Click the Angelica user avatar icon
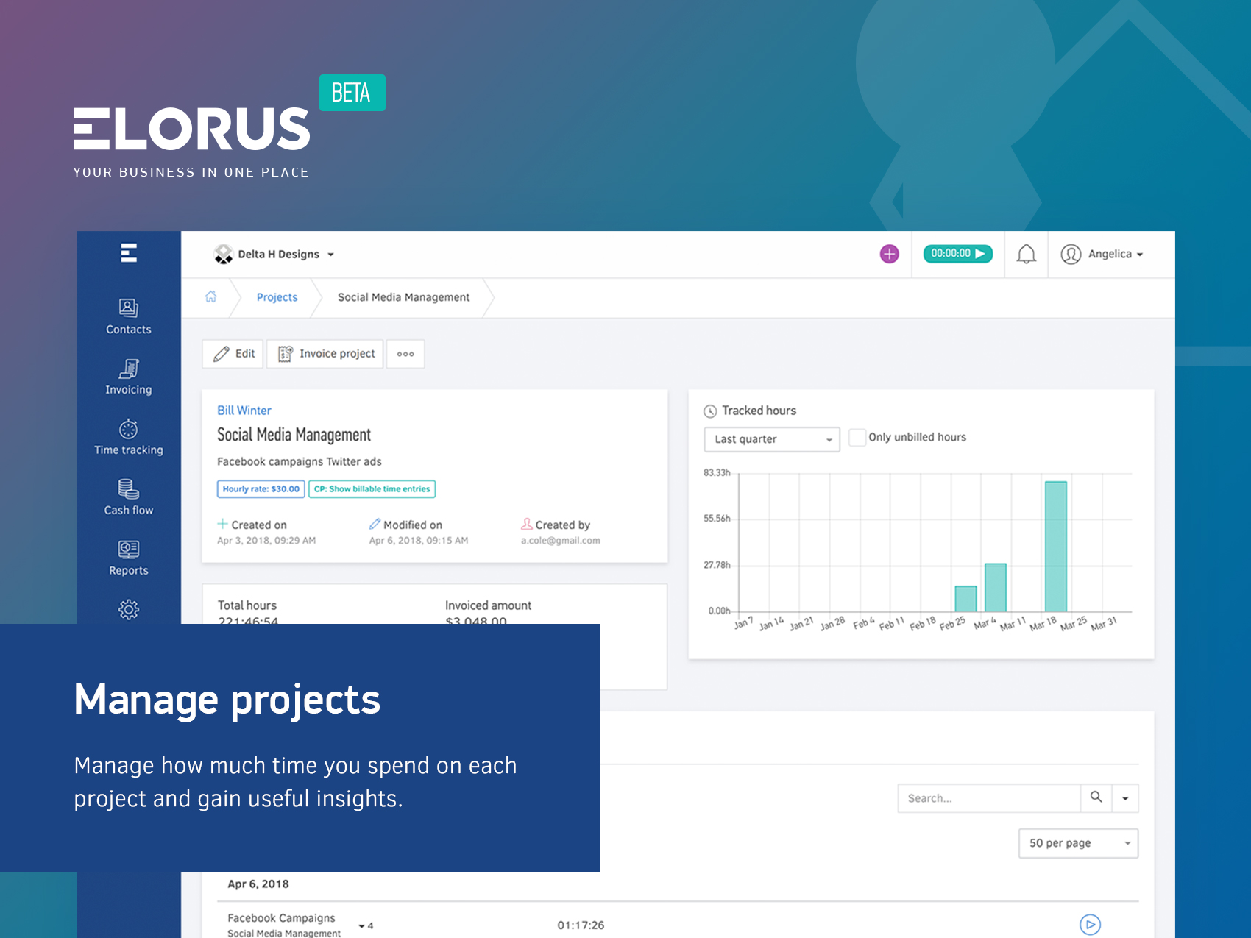Viewport: 1251px width, 938px height. coord(1071,255)
